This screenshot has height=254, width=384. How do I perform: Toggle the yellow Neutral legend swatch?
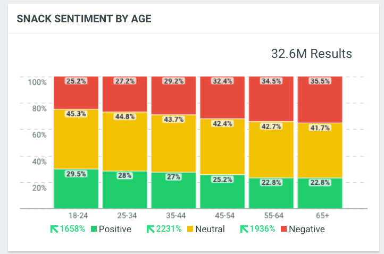[x=190, y=230]
